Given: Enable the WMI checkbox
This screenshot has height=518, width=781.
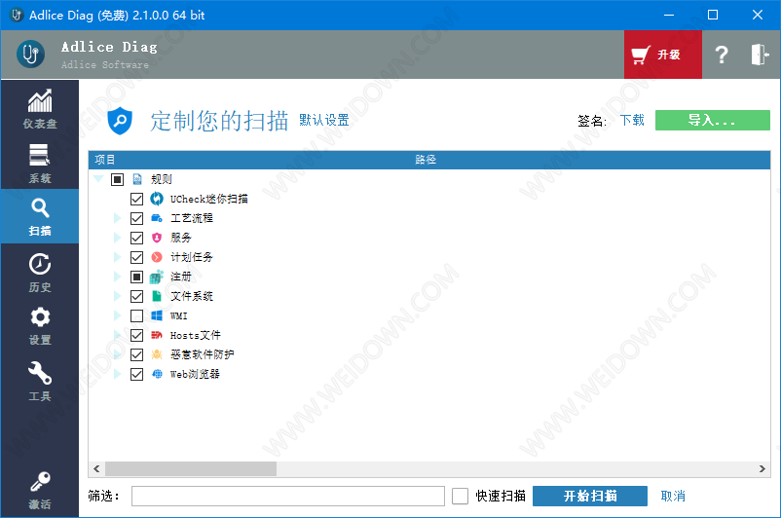Looking at the screenshot, I should (x=136, y=315).
